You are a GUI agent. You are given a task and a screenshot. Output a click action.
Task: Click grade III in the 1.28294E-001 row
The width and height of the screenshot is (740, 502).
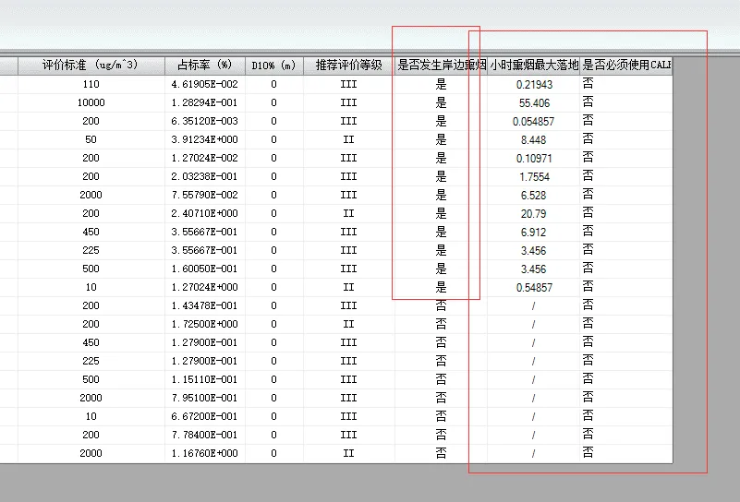(x=349, y=102)
